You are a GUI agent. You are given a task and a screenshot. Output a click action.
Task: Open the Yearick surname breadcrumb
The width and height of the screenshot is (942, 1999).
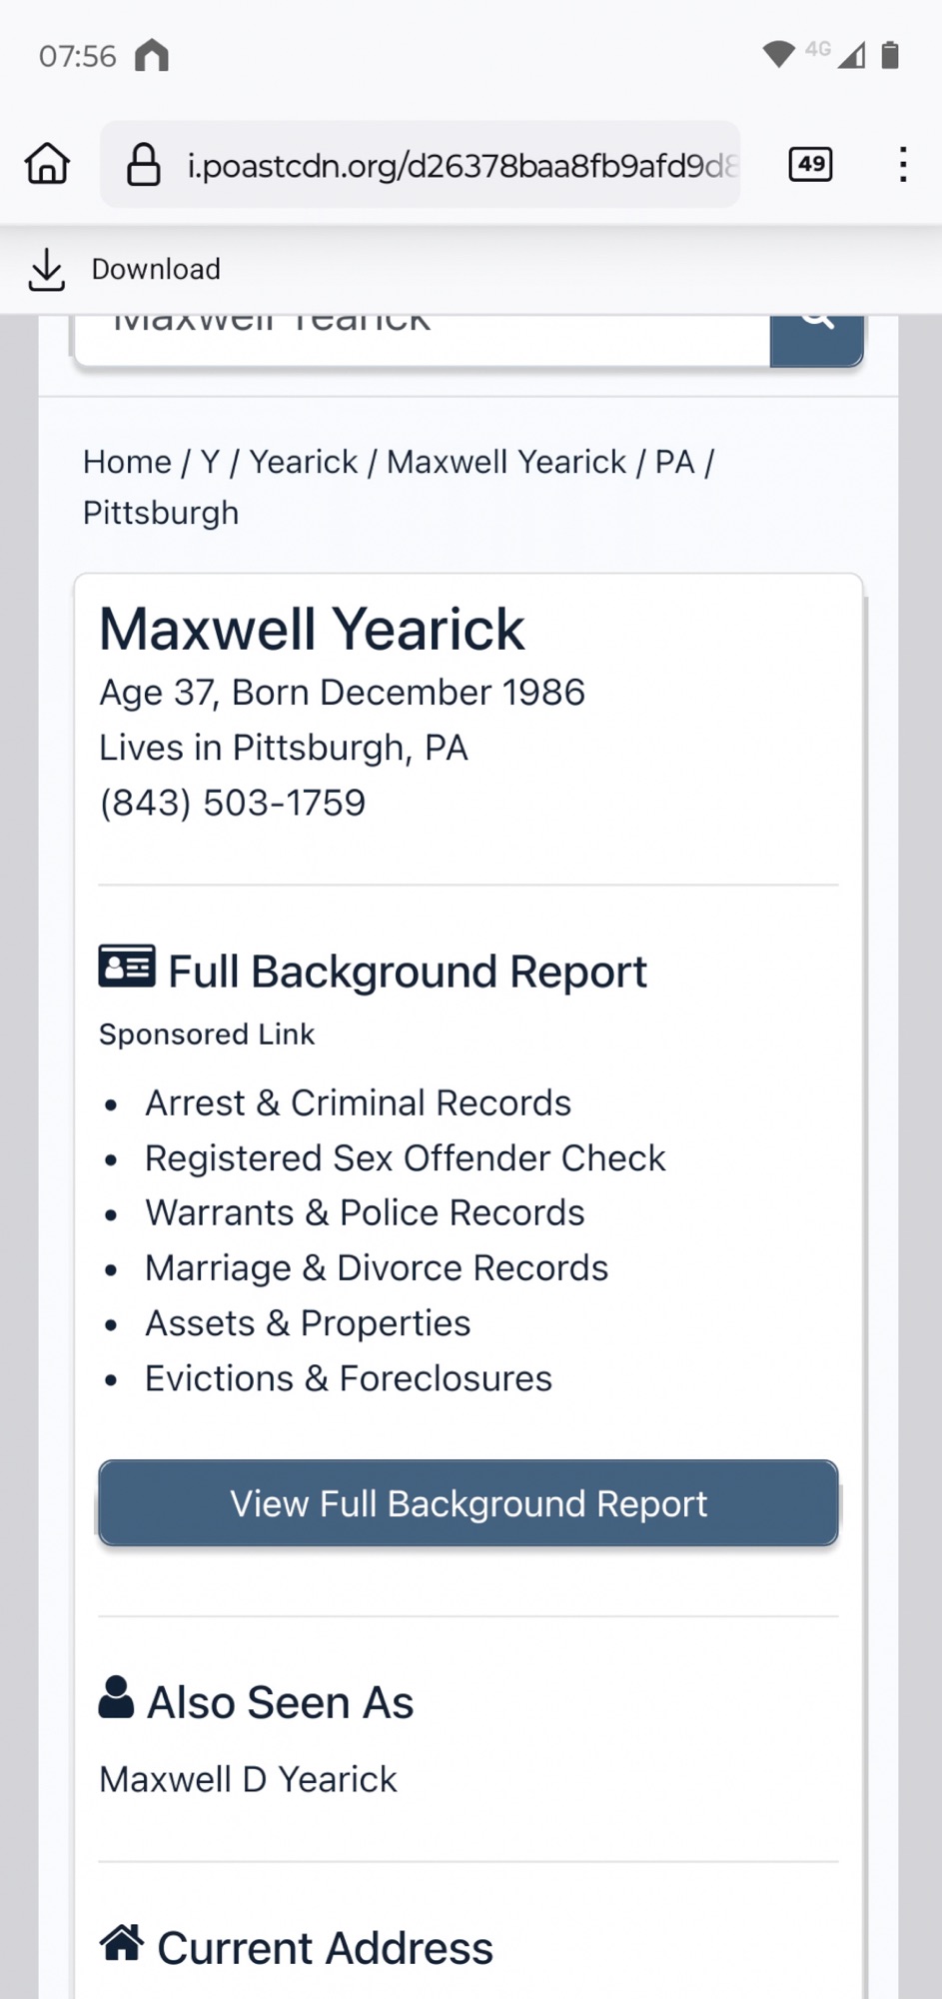tap(303, 462)
